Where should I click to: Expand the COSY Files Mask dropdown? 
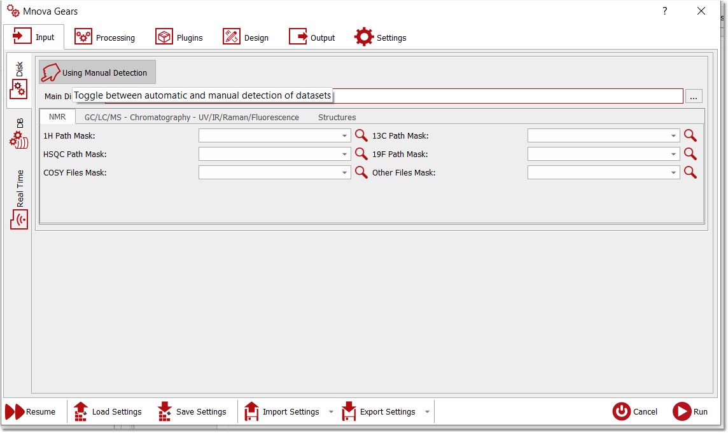344,173
